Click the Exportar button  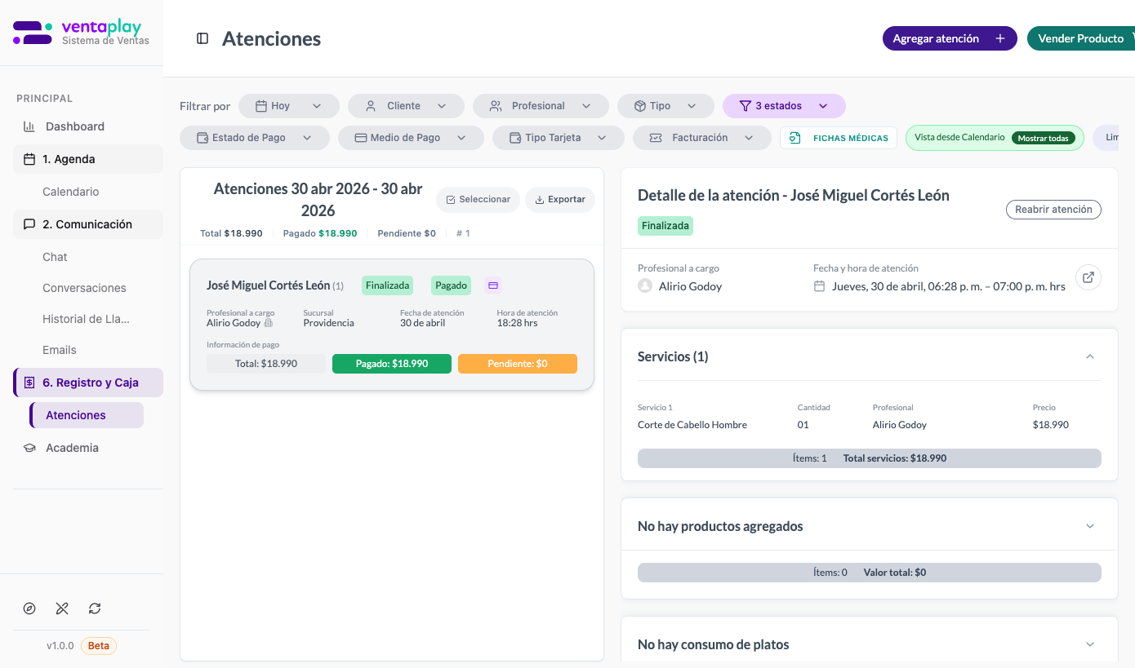(560, 199)
